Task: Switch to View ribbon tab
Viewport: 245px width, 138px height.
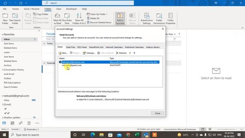Action: click(59, 9)
